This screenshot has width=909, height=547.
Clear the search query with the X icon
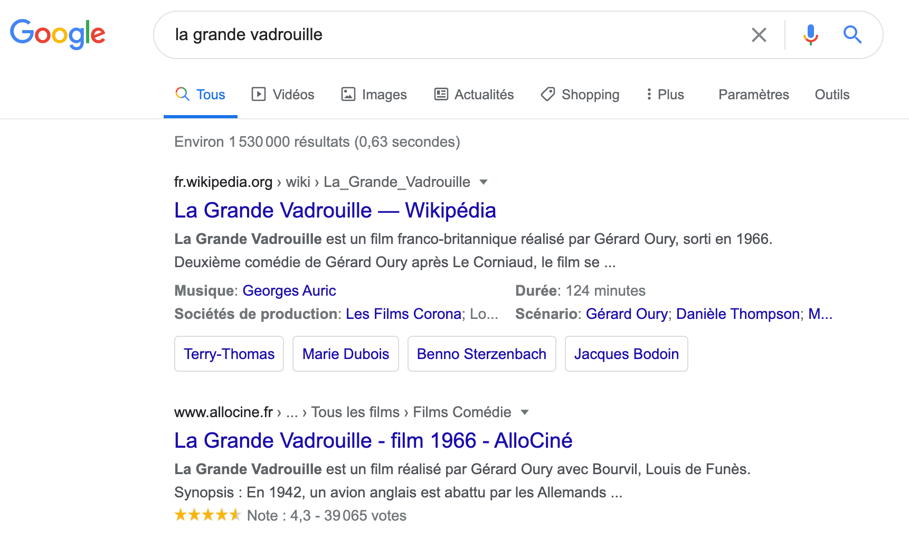click(x=759, y=34)
